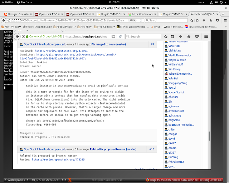This screenshot has width=229, height=183.
Task: Open the en keyboard layout dropdown
Action: (201, 3)
